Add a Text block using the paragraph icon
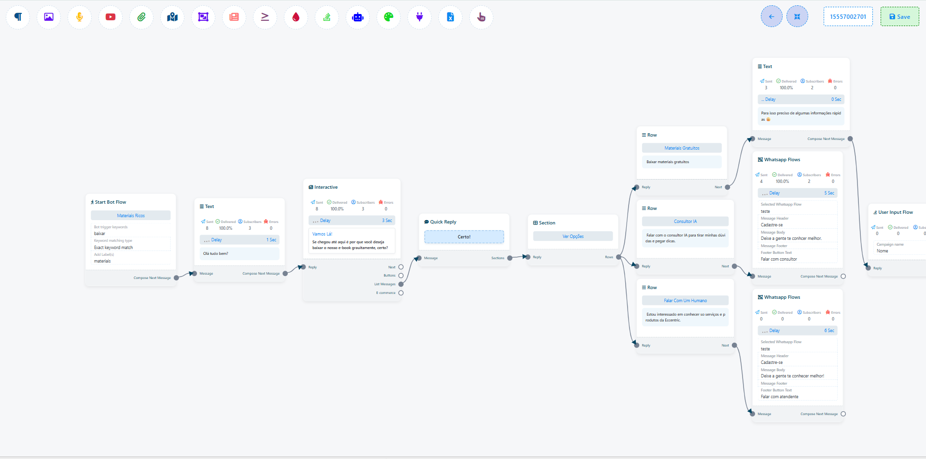Screen dimensions: 926x459 point(18,17)
